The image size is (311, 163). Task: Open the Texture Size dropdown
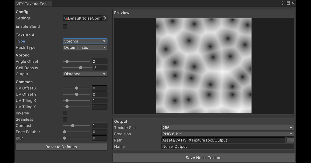228,128
